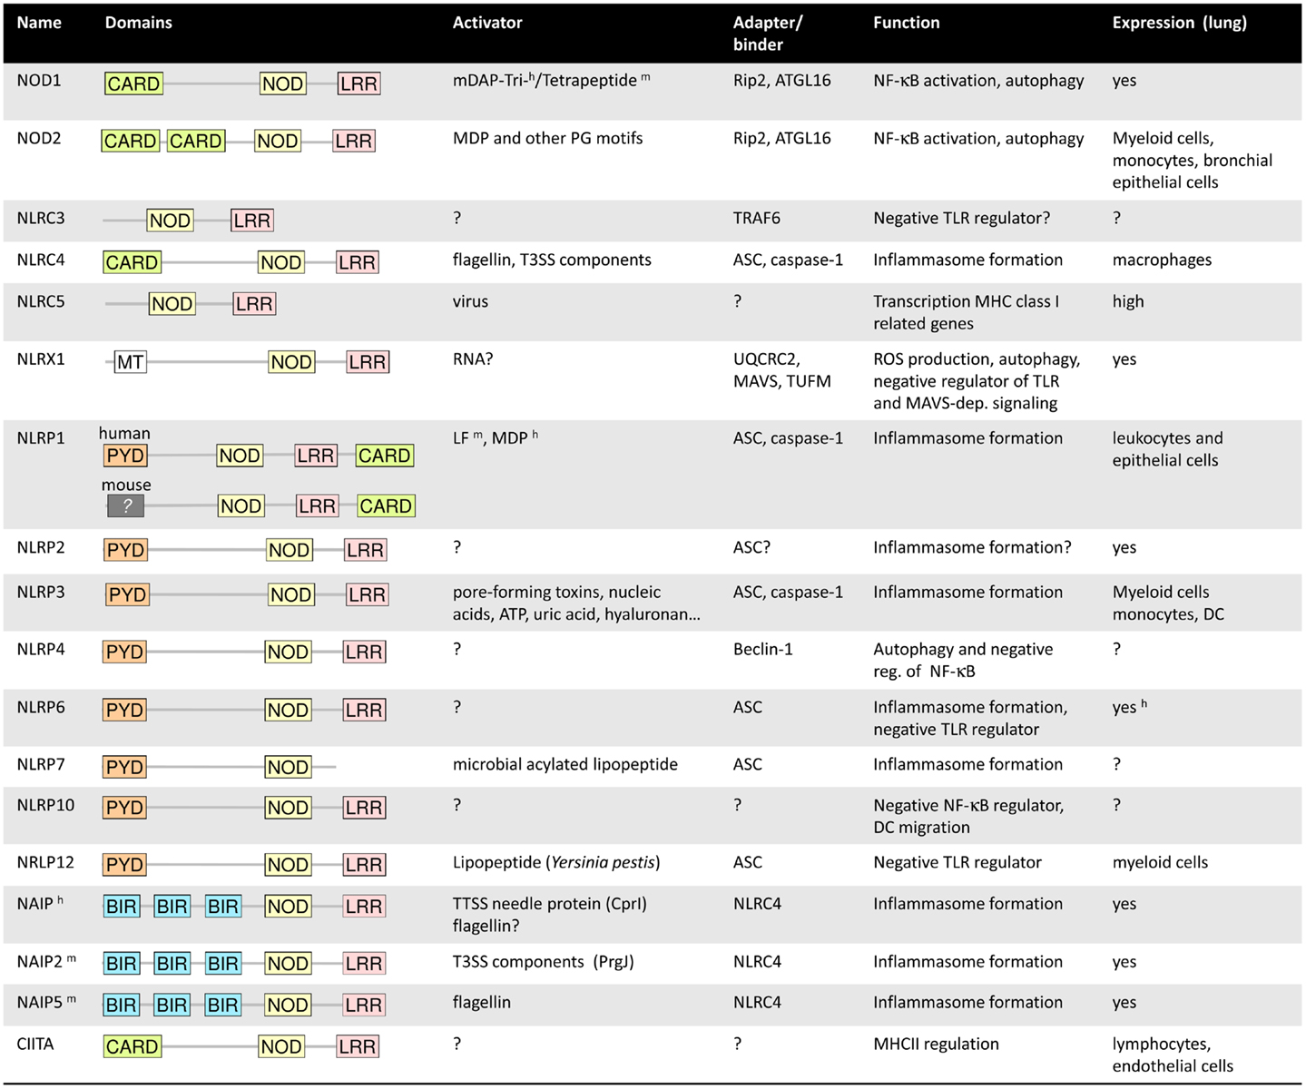Select the "Function" column header

(907, 23)
